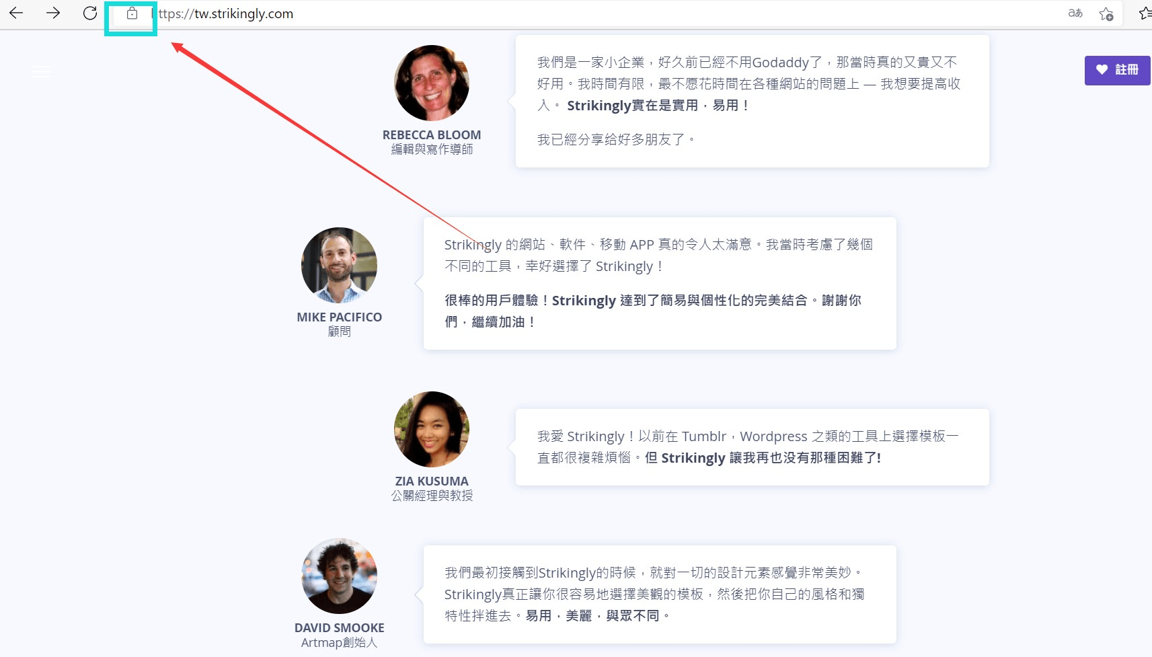Click the DAVID SMOOKE name text

coord(339,628)
